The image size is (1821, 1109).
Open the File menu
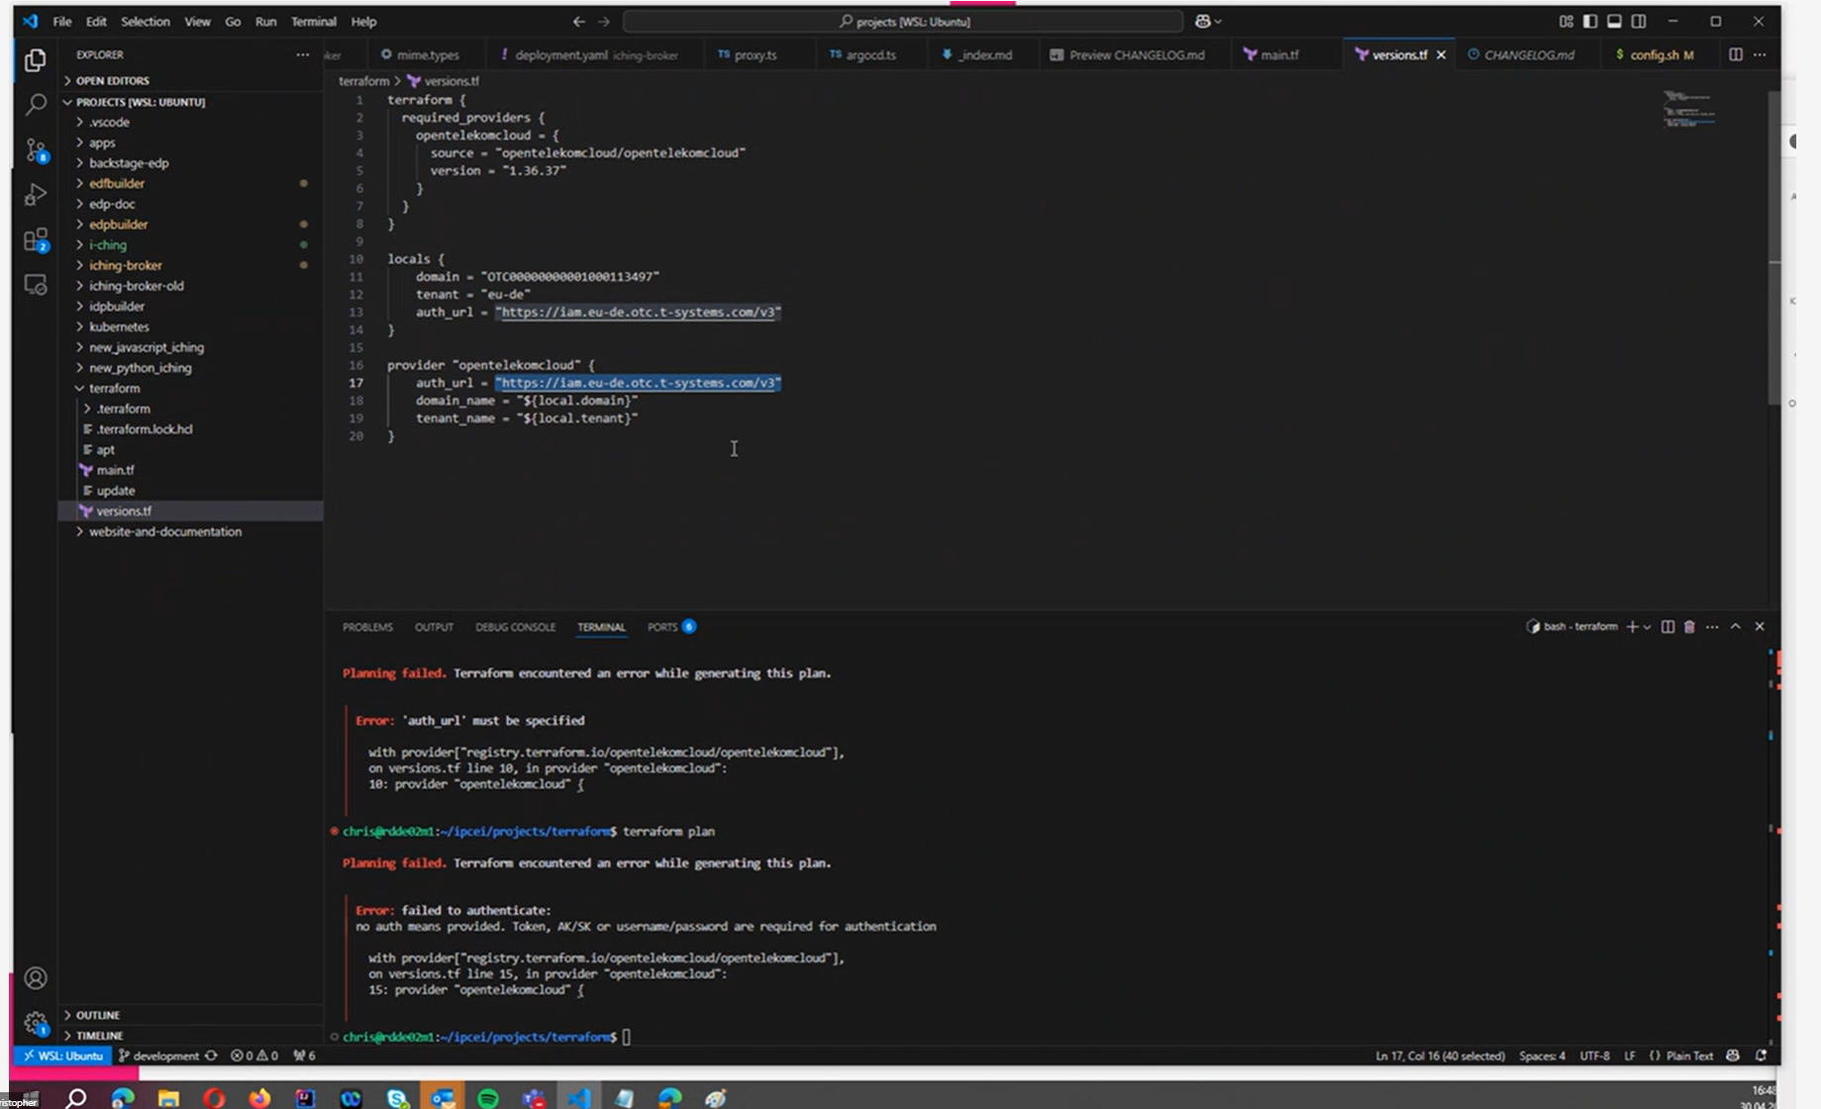pos(61,21)
